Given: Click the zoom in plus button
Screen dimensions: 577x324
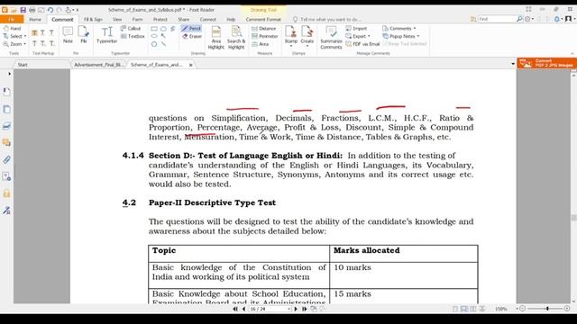Looking at the screenshot, I should [x=567, y=309].
